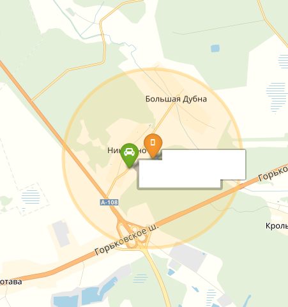This screenshot has width=288, height=307.
Task: Click the grey industrial zone south-east of the interchange
Action: pos(187,256)
